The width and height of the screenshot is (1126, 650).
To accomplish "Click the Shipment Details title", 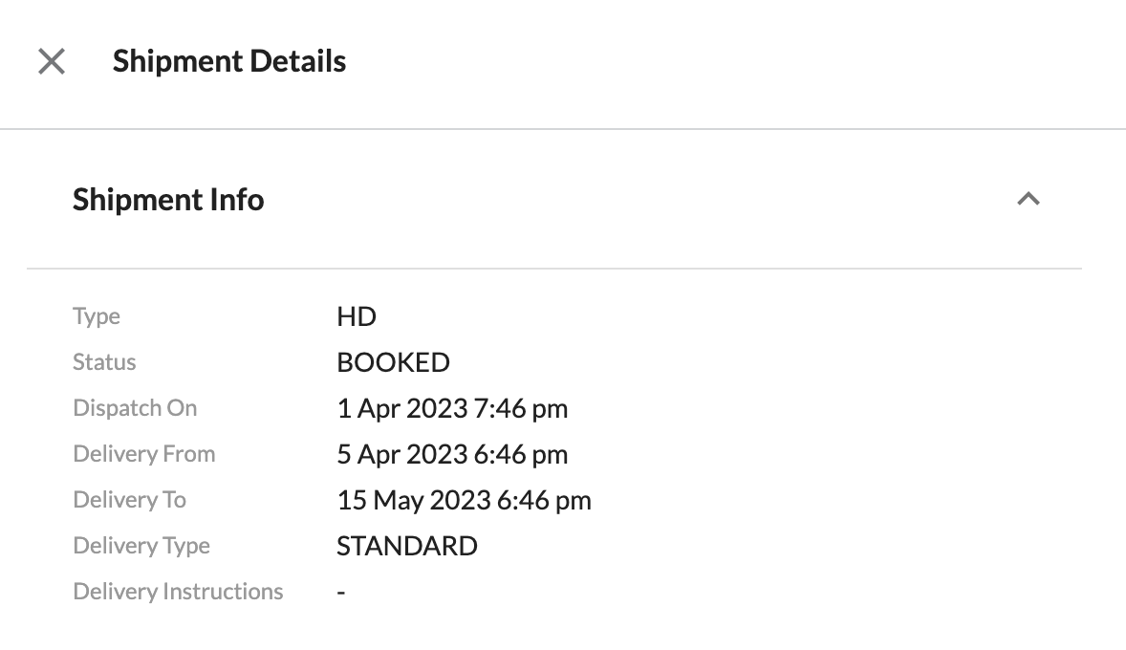I will click(229, 62).
